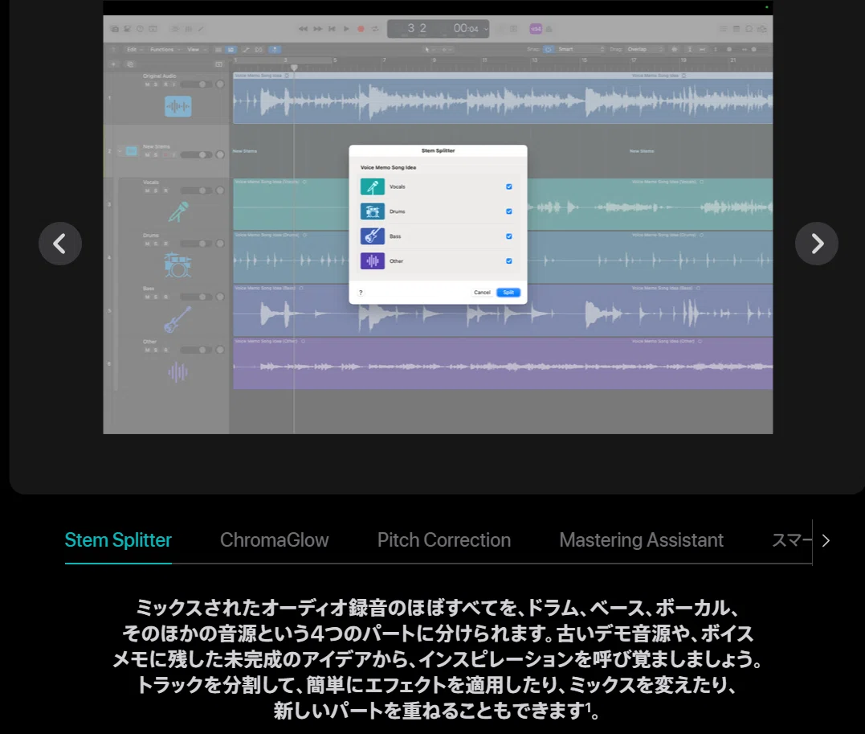Uncheck the Vocals stem checkbox

509,187
